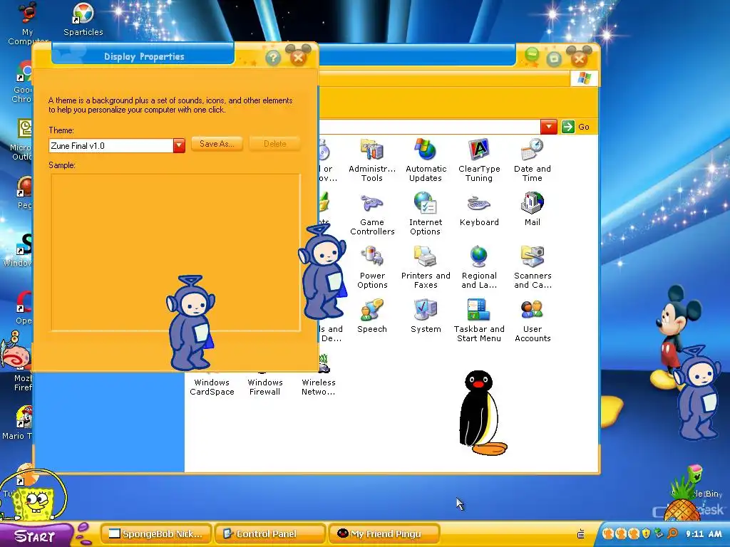This screenshot has height=547, width=730.
Task: Open Taskbar and Start Menu settings
Action: point(479,321)
